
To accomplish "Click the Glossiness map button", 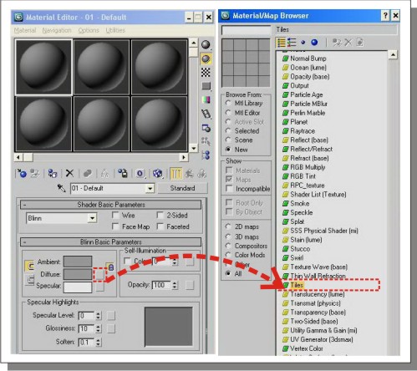I will (111, 328).
